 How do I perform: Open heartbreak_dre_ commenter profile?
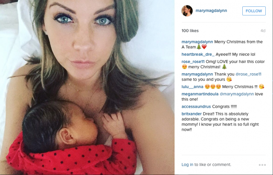[x=198, y=55]
